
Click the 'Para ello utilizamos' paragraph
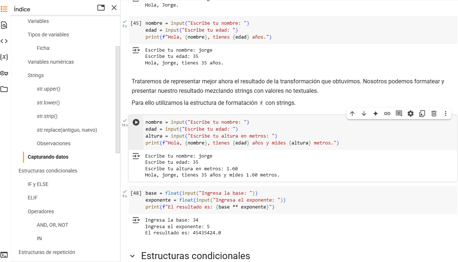pyautogui.click(x=214, y=103)
